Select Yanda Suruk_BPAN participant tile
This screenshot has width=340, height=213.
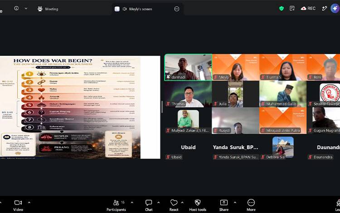236,147
